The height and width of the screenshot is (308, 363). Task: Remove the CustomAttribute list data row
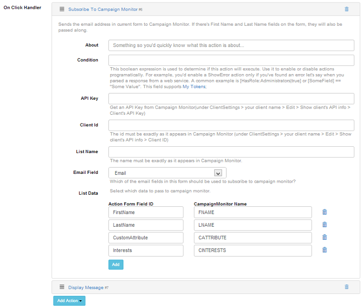click(325, 237)
